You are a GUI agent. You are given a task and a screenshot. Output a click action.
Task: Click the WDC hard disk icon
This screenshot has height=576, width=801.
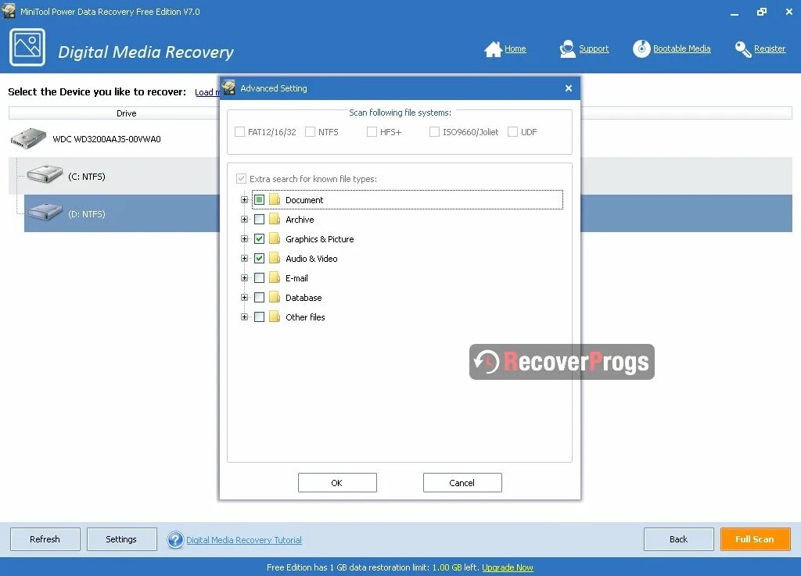point(29,139)
